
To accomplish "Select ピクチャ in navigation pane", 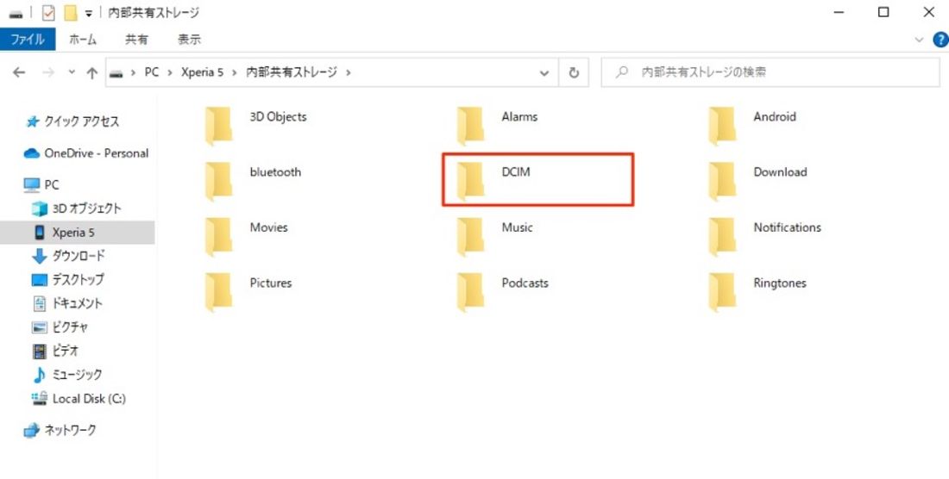I will (x=70, y=327).
